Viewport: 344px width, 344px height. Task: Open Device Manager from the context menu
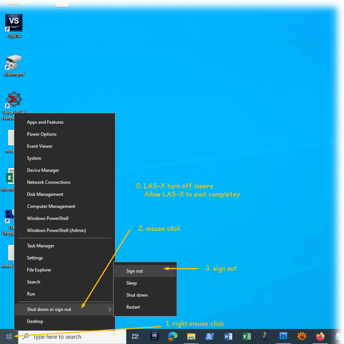43,170
